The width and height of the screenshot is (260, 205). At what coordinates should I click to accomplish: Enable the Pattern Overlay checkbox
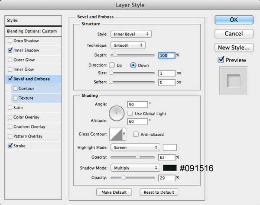click(10, 136)
